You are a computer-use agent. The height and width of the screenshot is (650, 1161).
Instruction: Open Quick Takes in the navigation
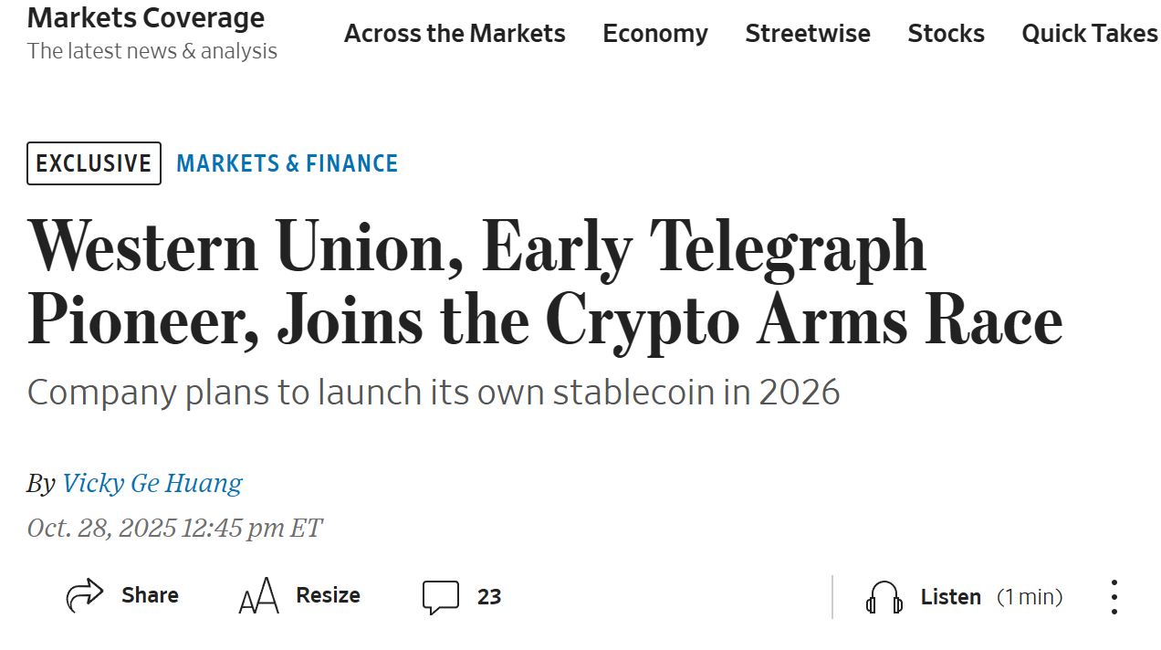tap(1089, 34)
